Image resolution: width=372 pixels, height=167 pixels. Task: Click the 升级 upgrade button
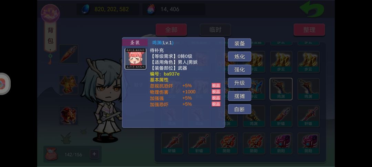click(240, 83)
